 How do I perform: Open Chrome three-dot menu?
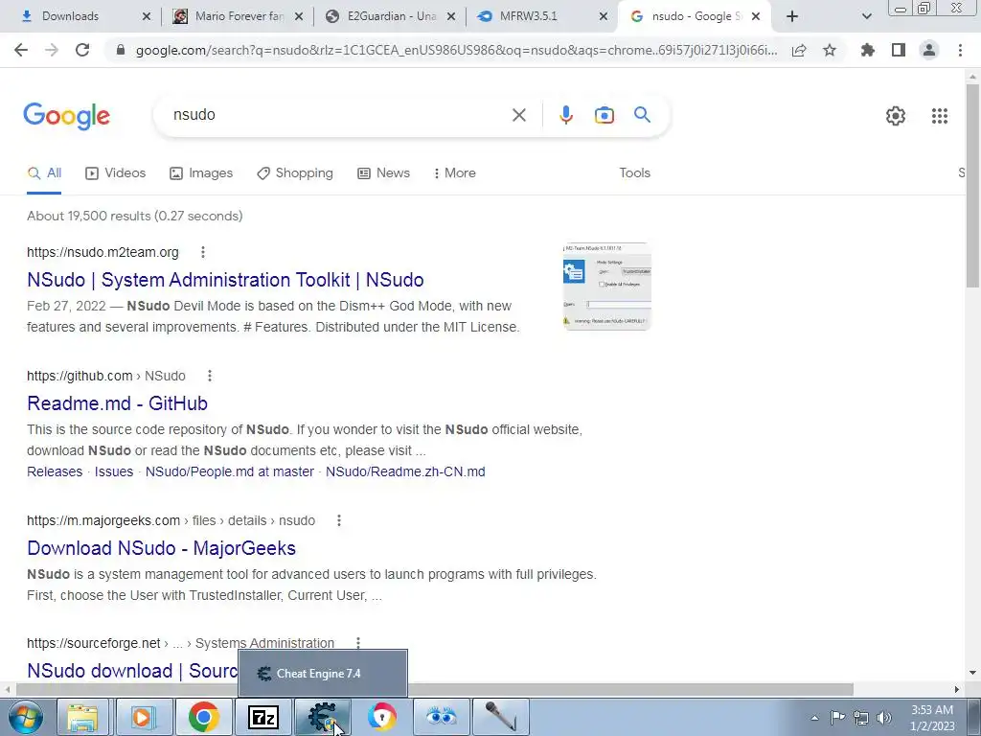pos(960,50)
